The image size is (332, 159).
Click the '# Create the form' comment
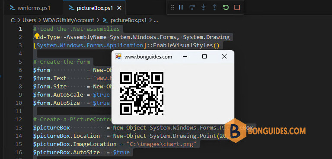pyautogui.click(x=61, y=62)
